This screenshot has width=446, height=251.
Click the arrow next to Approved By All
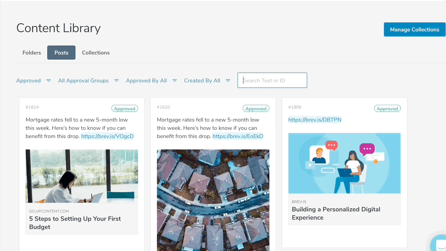pos(175,80)
